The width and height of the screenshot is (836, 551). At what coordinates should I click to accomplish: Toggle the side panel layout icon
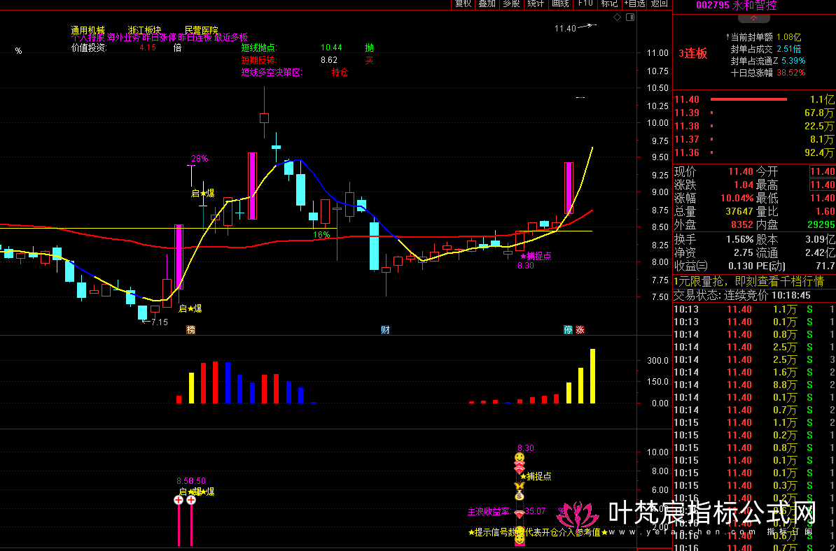point(629,17)
